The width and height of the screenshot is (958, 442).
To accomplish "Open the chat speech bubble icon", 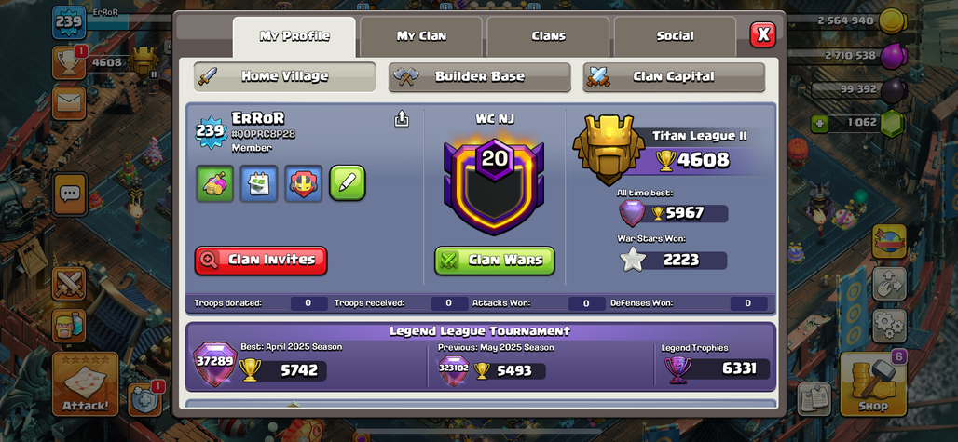I will click(x=70, y=194).
